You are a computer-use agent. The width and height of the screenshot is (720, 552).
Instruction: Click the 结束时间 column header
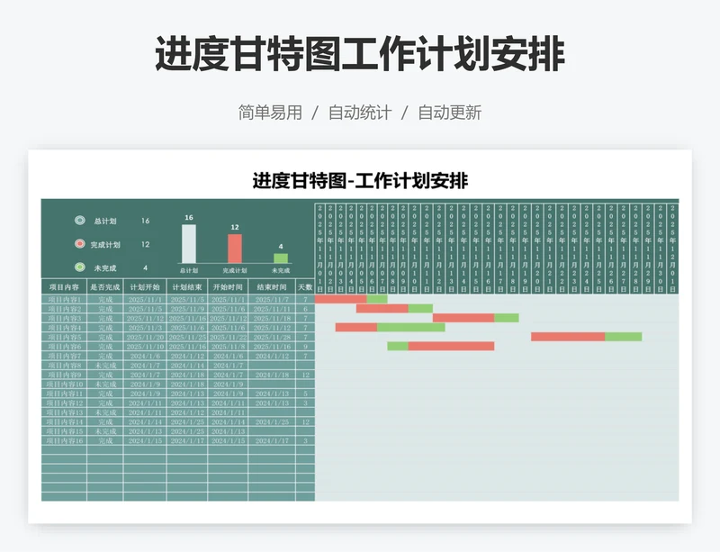click(x=272, y=286)
